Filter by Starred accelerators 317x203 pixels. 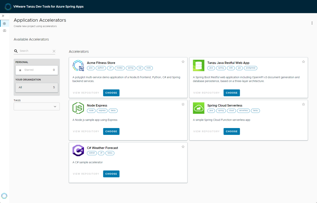[37, 70]
